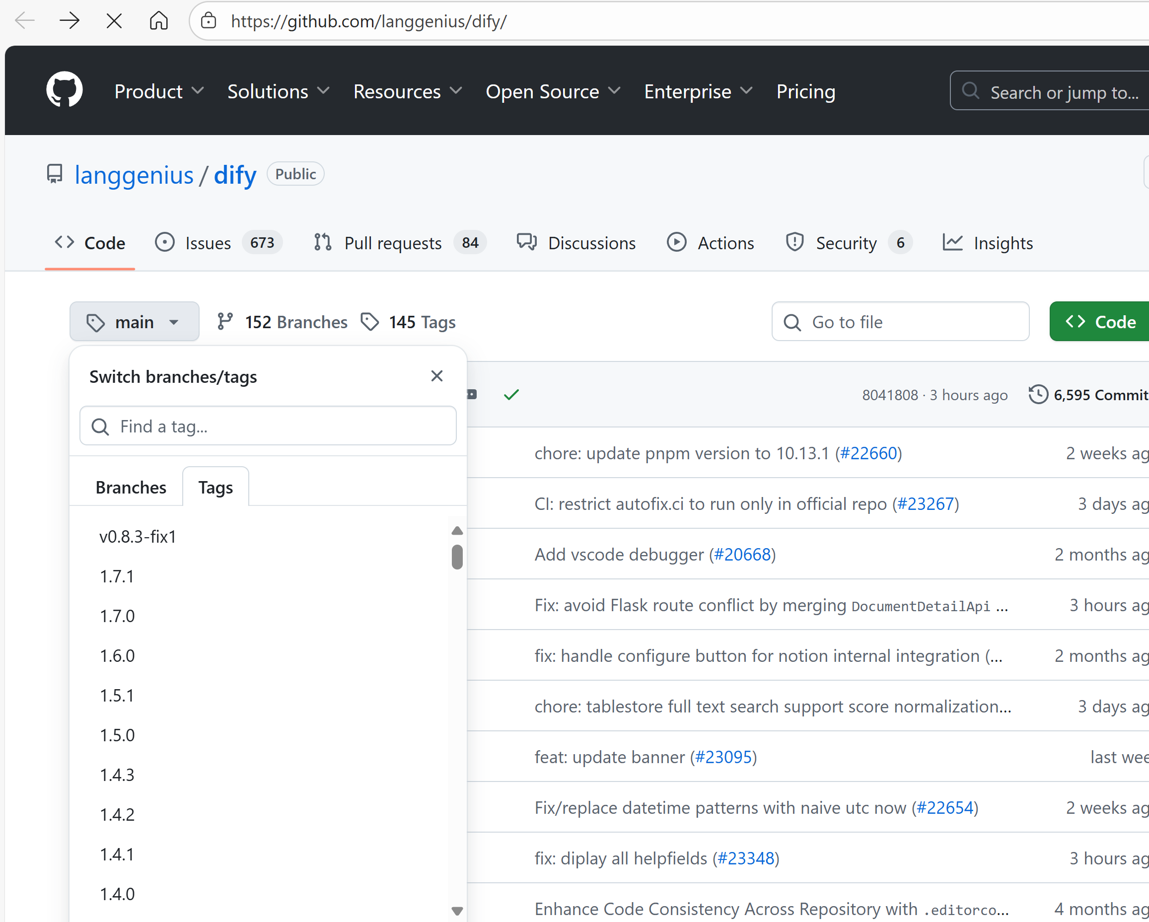
Task: Open pull request #23267 link
Action: [x=926, y=503]
